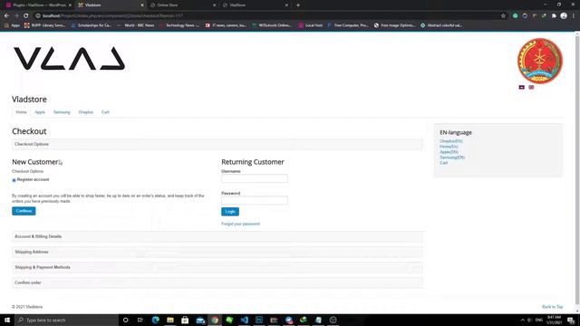Open the taskbar clock and date

coord(554,320)
